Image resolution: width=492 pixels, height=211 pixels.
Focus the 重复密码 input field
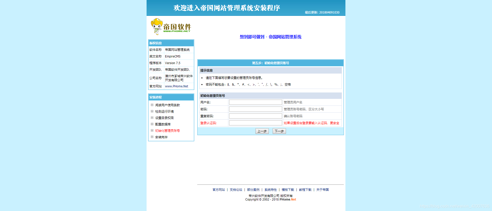tap(255, 116)
